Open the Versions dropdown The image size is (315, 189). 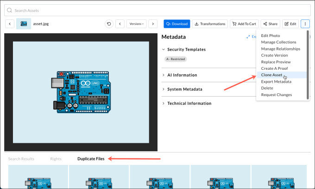tap(136, 24)
